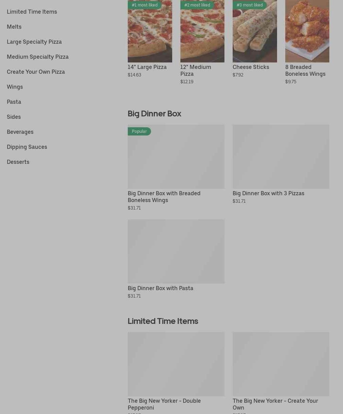The height and width of the screenshot is (414, 343).
Task: Open the Big Dinner Box with Pasta item
Action: click(x=176, y=259)
